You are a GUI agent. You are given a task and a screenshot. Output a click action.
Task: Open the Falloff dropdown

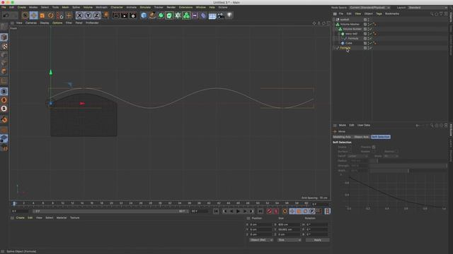[x=357, y=156]
